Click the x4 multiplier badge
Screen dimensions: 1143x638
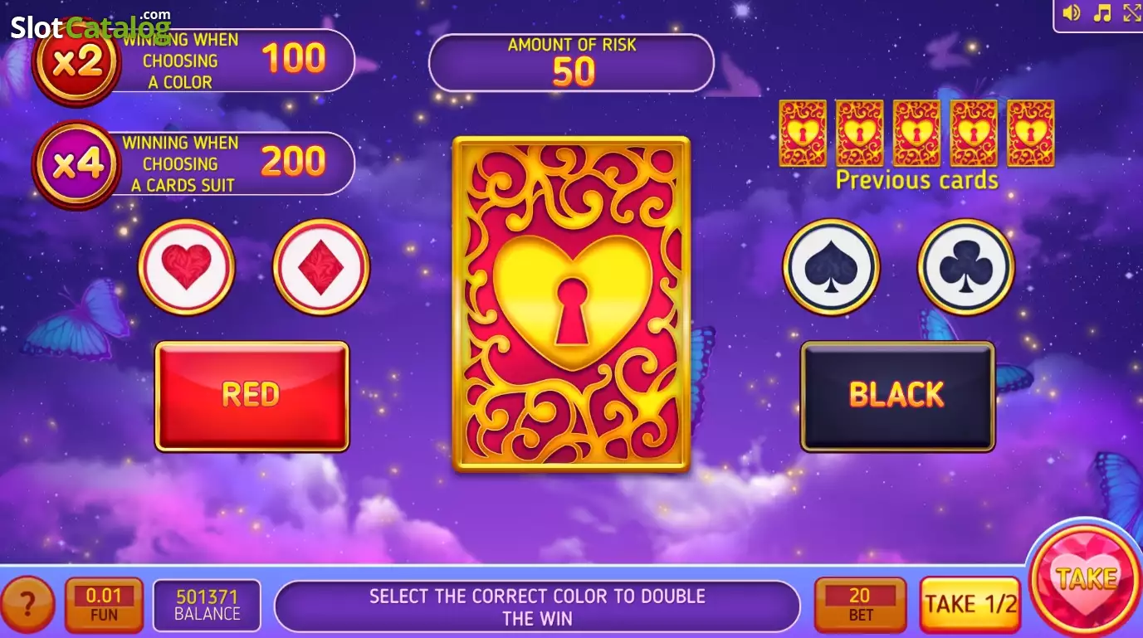(x=76, y=164)
